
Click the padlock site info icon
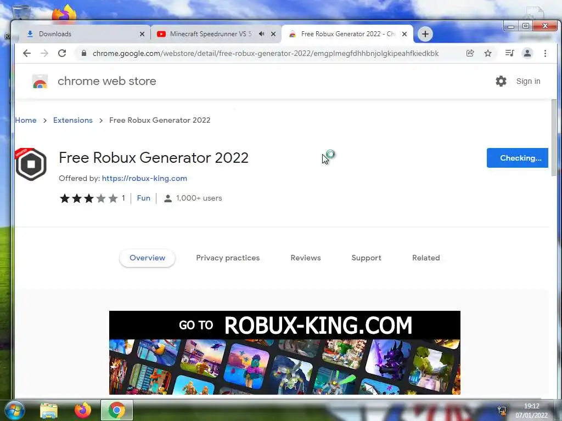pos(84,53)
